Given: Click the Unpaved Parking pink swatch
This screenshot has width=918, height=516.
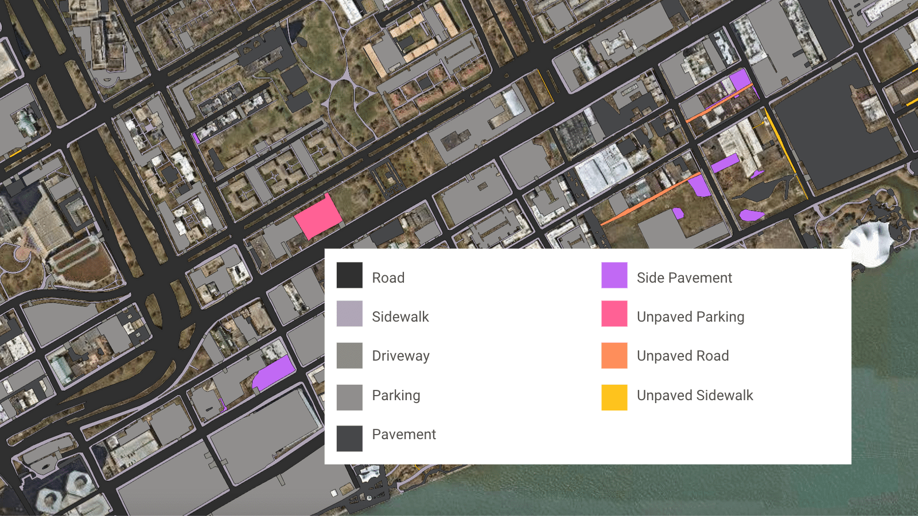Looking at the screenshot, I should click(614, 314).
